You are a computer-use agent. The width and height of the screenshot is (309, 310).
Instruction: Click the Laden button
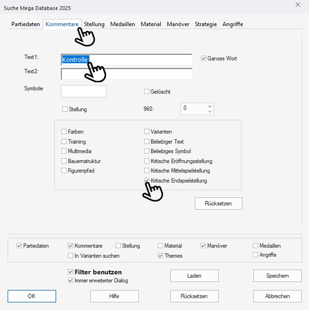[194, 276]
